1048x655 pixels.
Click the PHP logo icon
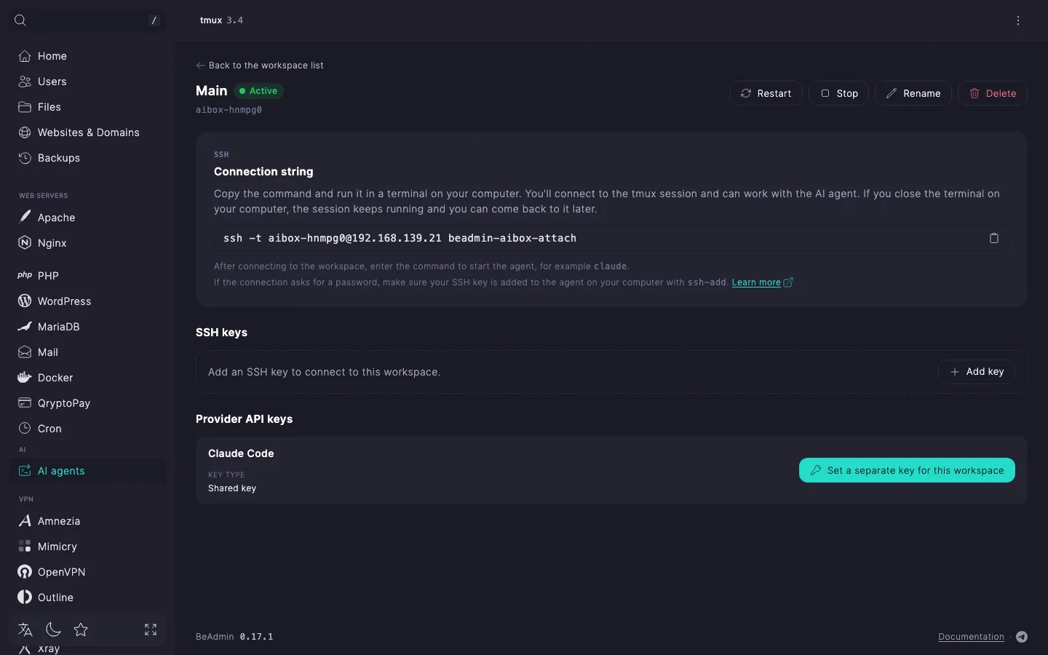25,275
